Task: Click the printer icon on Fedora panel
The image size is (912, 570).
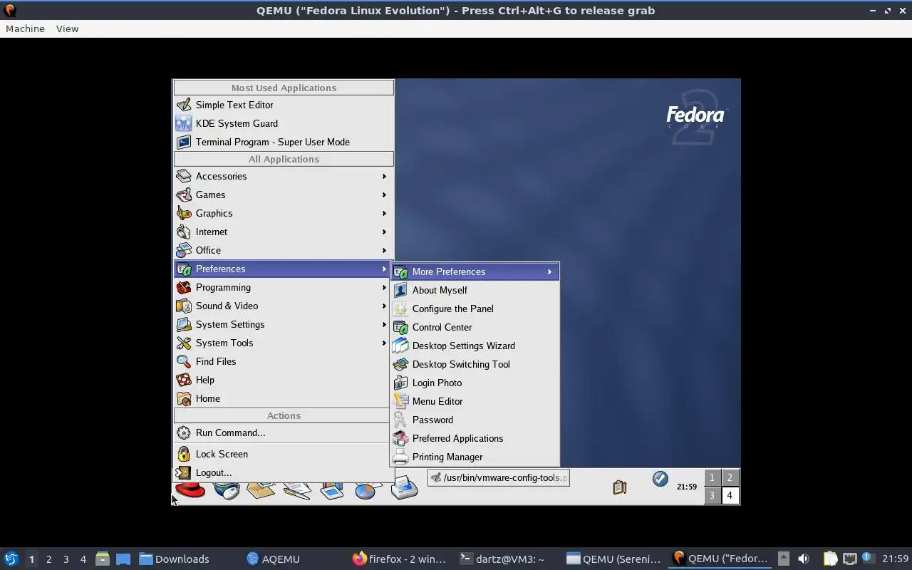Action: point(404,487)
